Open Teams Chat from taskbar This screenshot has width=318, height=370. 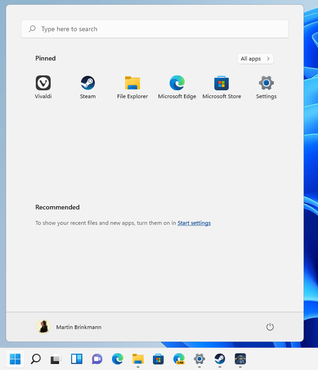coord(97,359)
